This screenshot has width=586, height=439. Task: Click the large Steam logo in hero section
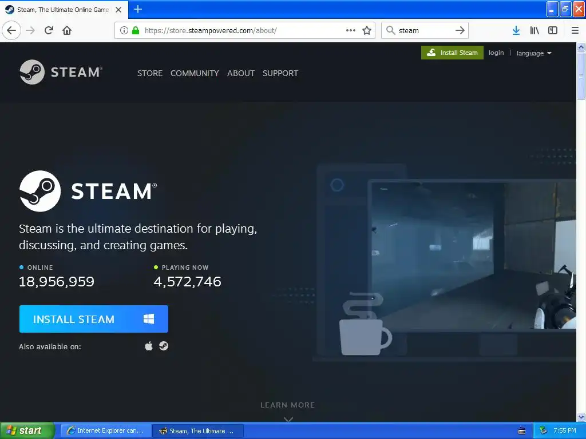pyautogui.click(x=88, y=191)
